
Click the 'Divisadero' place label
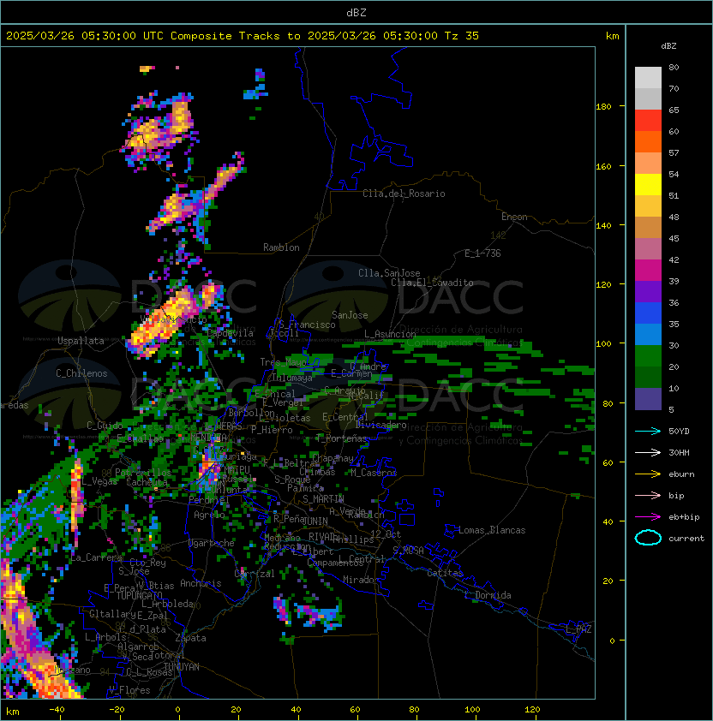[381, 425]
